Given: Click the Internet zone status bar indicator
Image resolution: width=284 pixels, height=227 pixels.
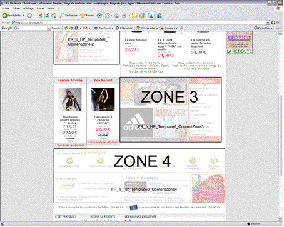Looking at the screenshot, I should [254, 224].
